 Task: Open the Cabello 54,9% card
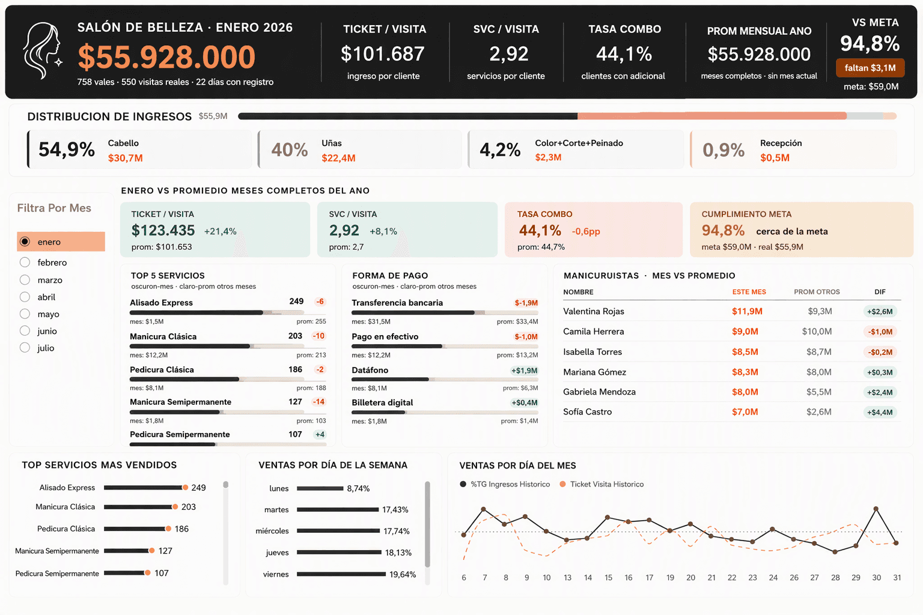click(139, 150)
